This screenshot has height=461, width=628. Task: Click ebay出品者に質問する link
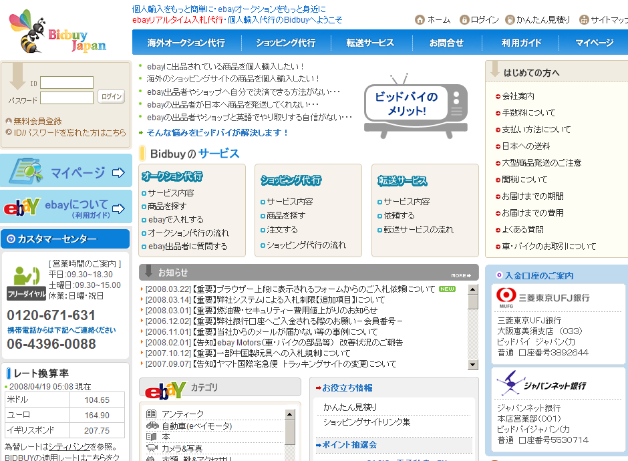[188, 247]
